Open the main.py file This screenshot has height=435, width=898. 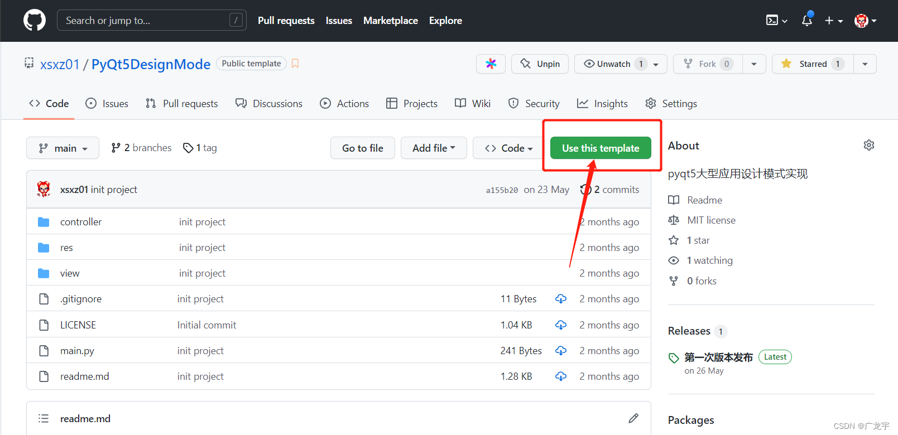click(77, 351)
